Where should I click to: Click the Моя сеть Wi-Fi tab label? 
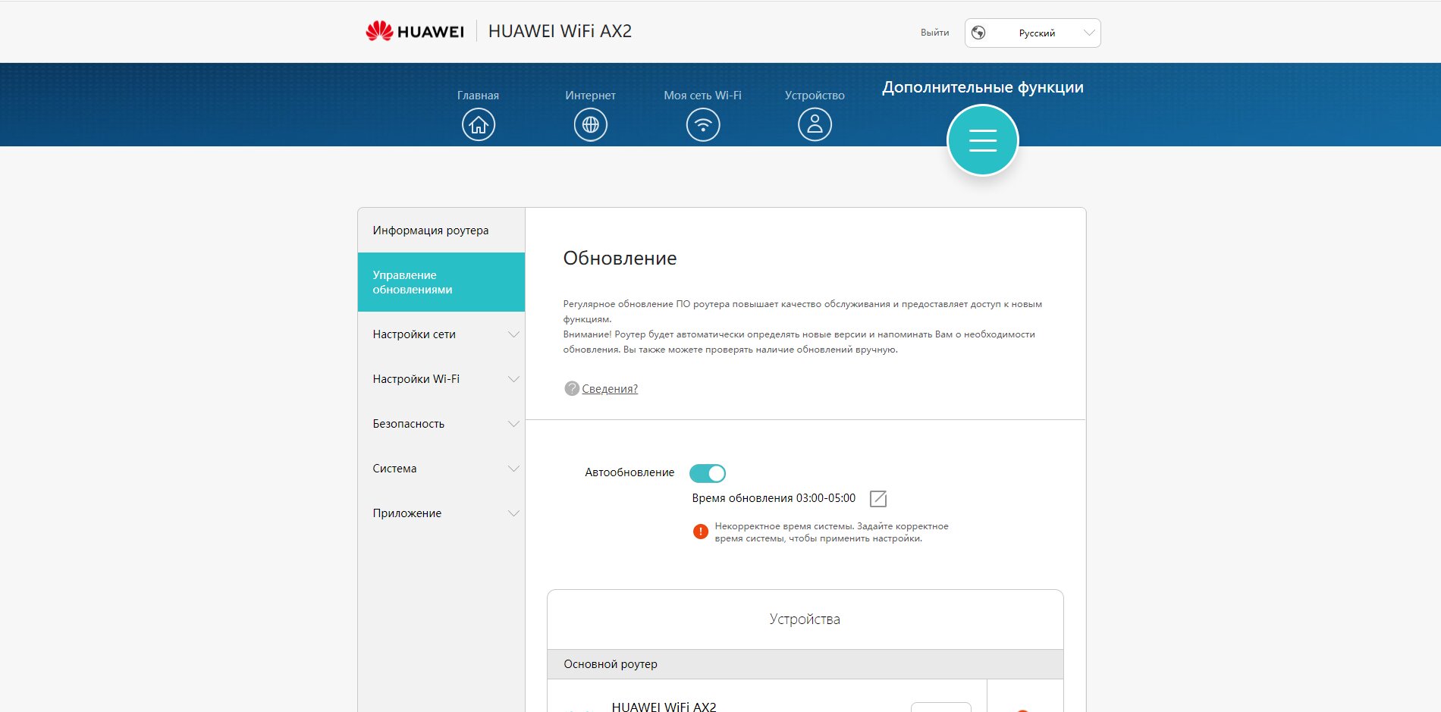pos(702,96)
